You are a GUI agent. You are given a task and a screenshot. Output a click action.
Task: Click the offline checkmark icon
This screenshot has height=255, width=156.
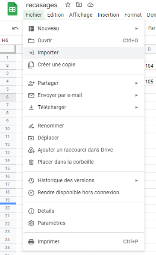pyautogui.click(x=31, y=193)
